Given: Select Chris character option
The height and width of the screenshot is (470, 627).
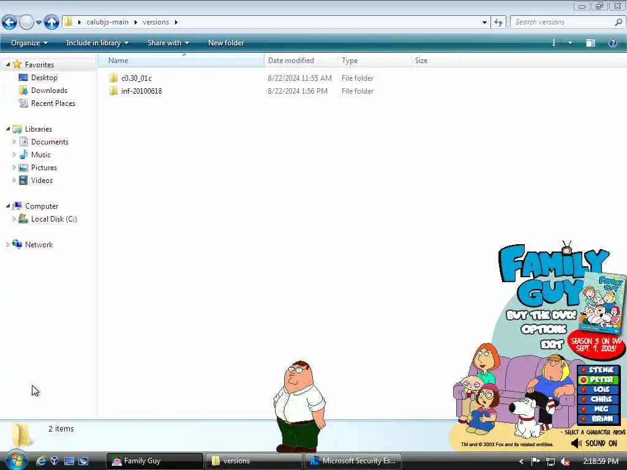Looking at the screenshot, I should coord(598,399).
